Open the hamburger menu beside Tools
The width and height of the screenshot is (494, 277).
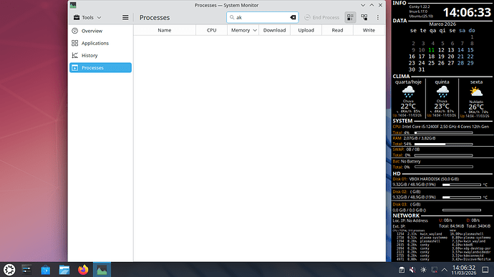(x=125, y=17)
